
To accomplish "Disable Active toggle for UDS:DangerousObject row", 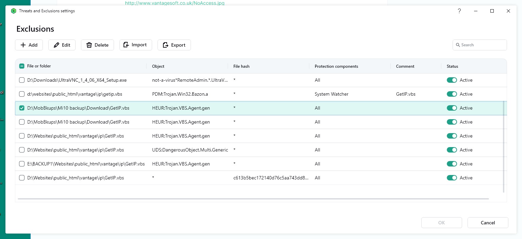I will (x=452, y=150).
